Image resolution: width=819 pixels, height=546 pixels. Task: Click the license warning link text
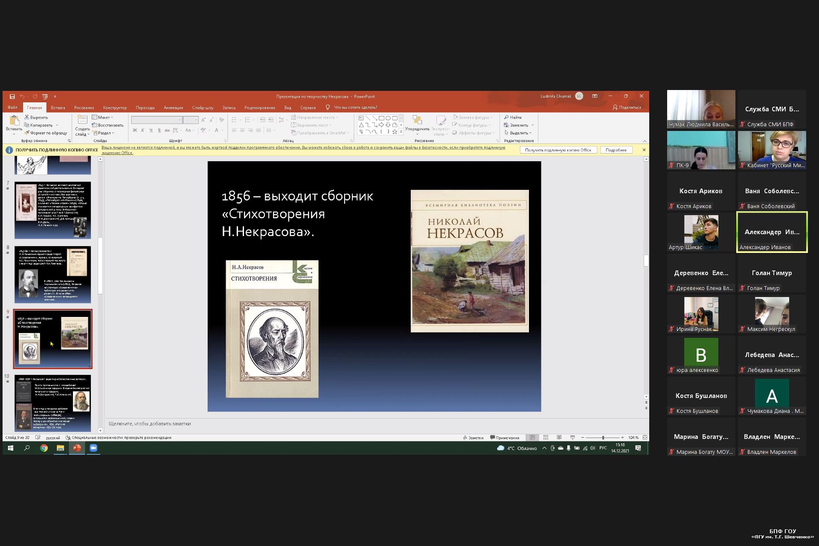(x=303, y=150)
